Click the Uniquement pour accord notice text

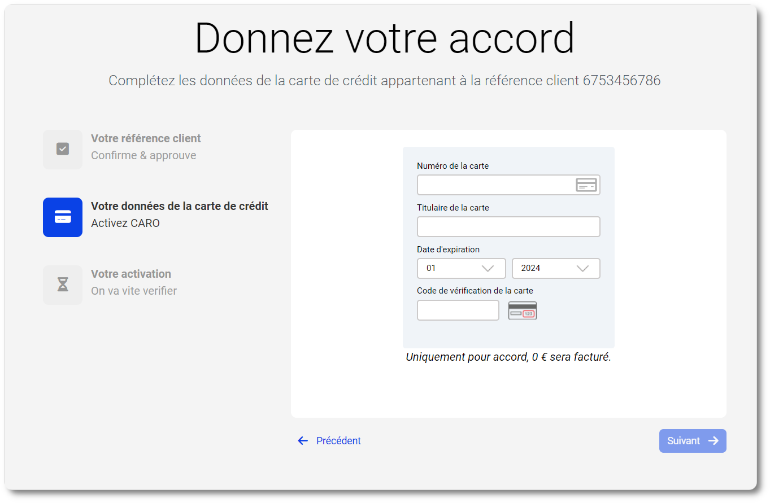(508, 357)
